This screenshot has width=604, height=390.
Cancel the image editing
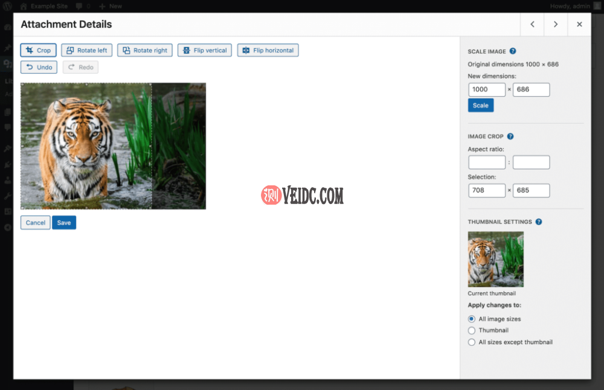[x=36, y=223]
